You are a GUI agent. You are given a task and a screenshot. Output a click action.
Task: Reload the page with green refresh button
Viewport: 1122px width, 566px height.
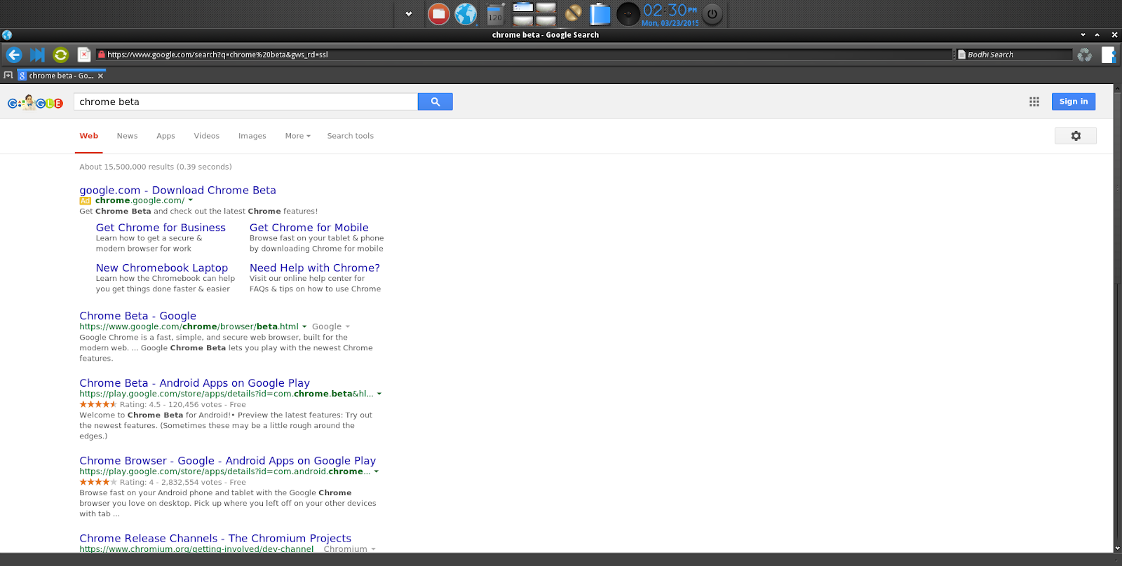pos(60,55)
